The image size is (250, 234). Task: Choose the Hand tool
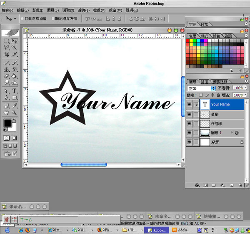(x=7, y=112)
